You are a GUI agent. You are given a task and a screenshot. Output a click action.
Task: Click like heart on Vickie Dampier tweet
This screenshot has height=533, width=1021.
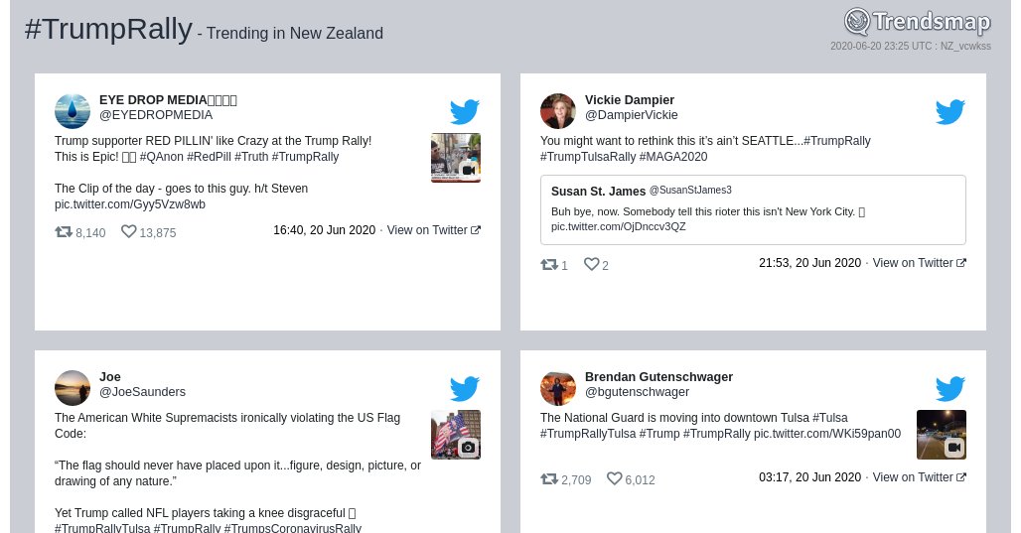(x=591, y=264)
